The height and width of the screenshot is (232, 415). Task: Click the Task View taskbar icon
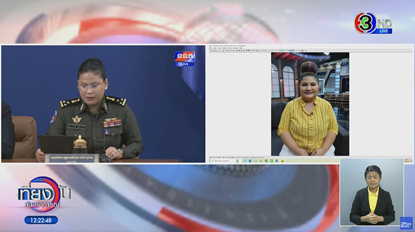tap(245, 161)
